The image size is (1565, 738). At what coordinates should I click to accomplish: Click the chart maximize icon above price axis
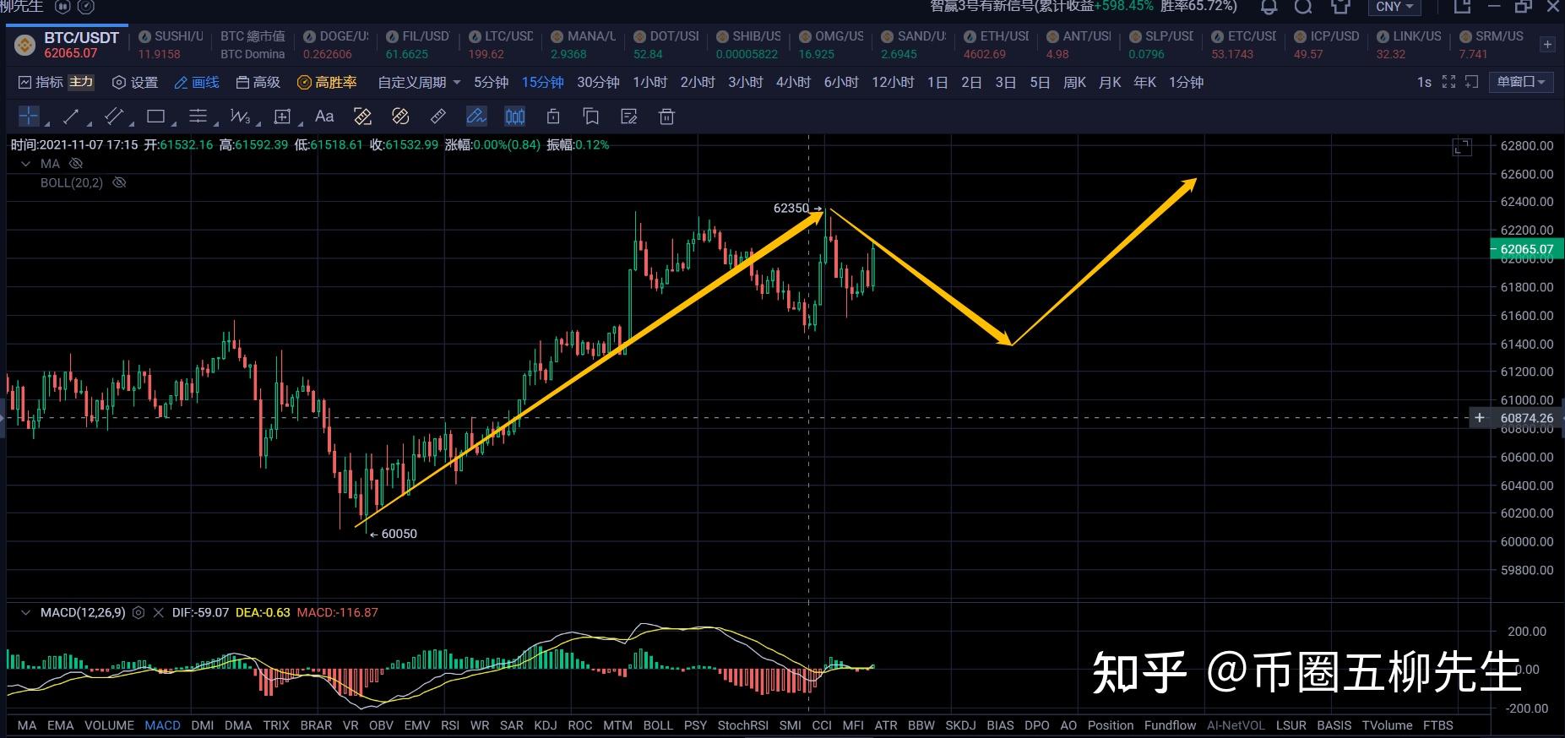[x=1462, y=147]
